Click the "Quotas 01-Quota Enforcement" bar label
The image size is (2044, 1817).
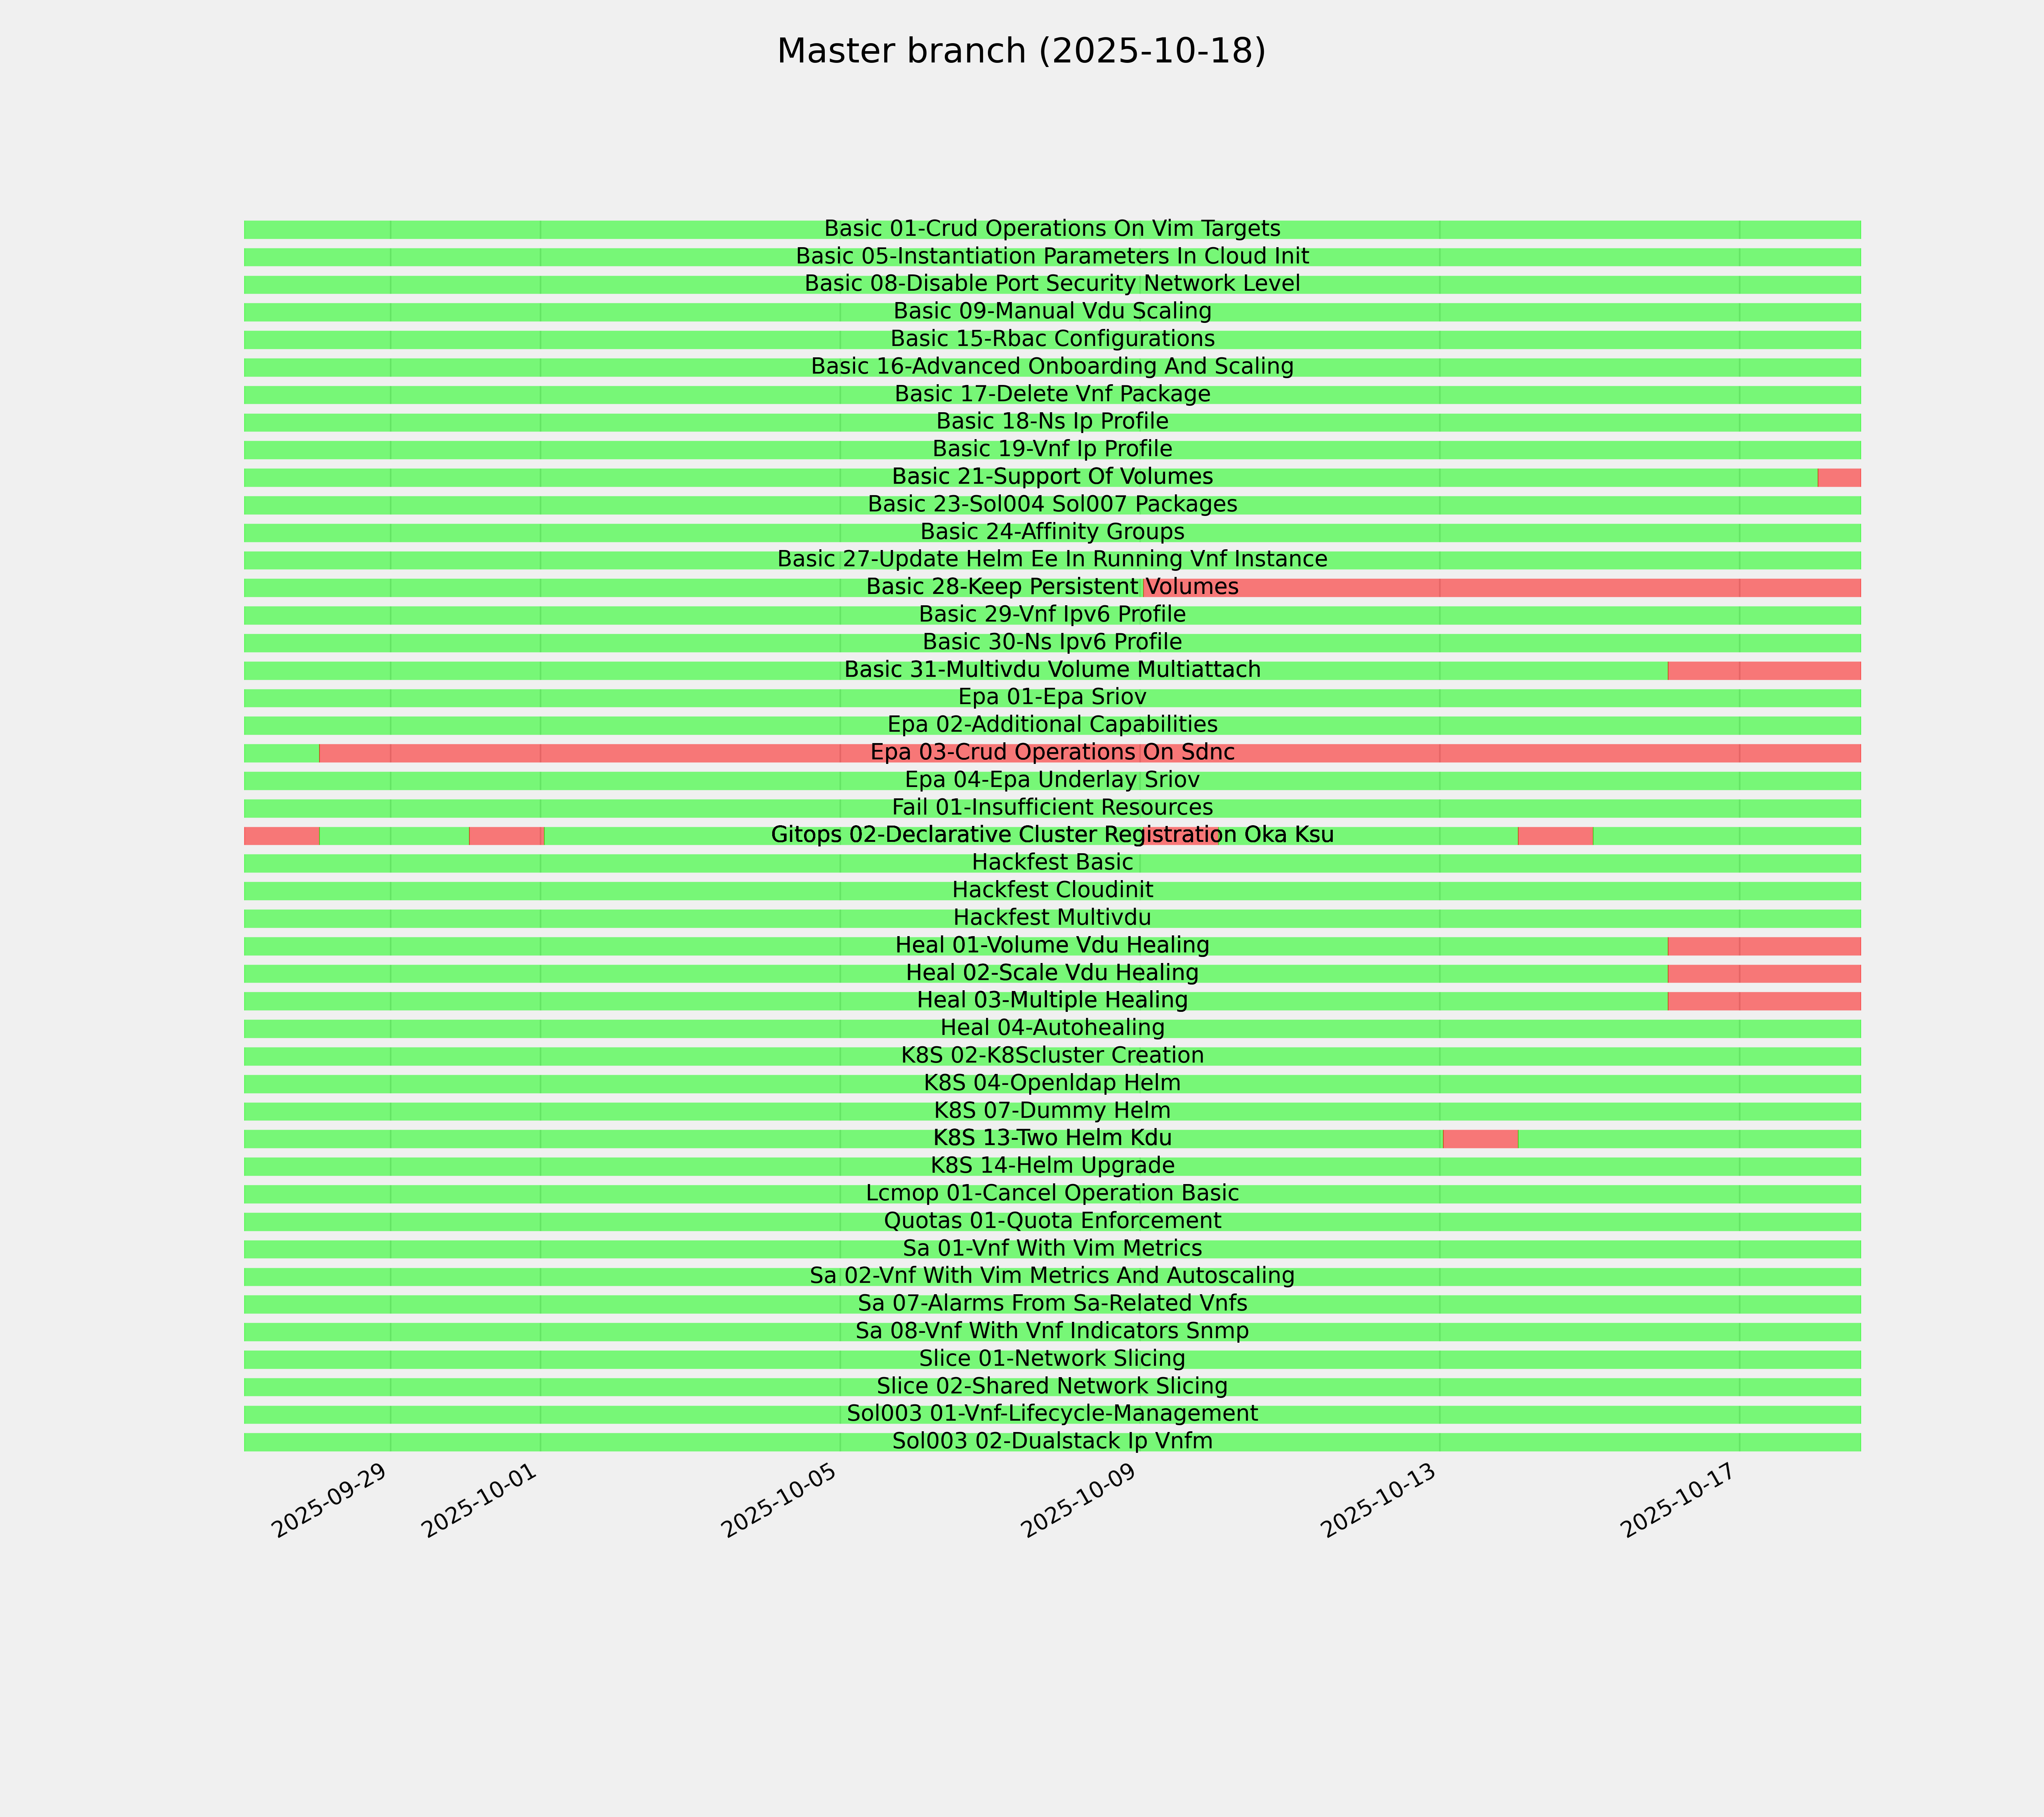tap(1052, 1221)
